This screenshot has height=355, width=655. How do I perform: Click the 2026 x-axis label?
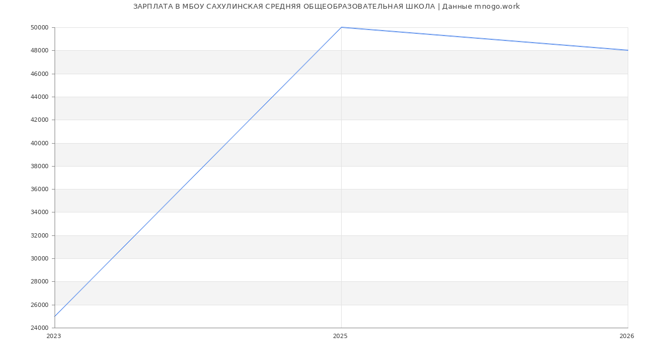[x=627, y=336]
